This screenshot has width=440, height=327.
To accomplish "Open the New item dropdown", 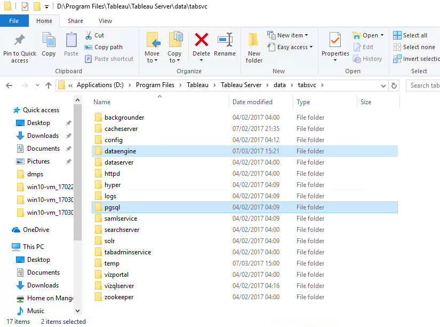I will click(x=287, y=35).
